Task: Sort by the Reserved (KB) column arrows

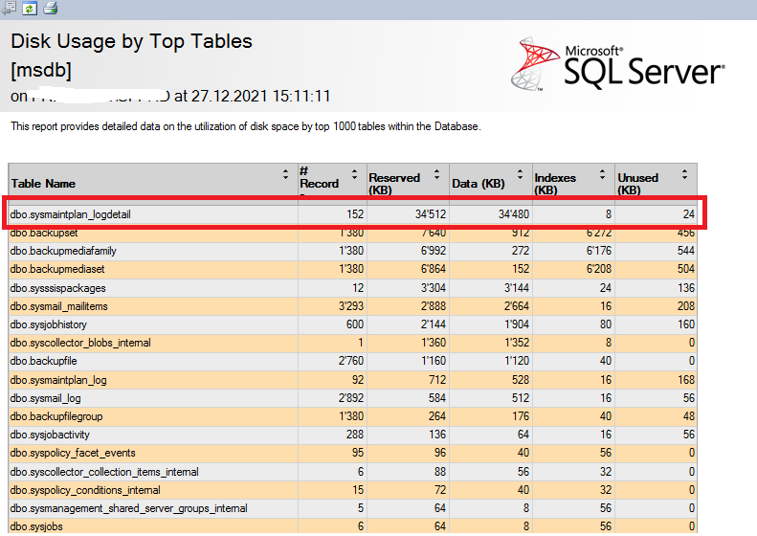Action: point(437,174)
